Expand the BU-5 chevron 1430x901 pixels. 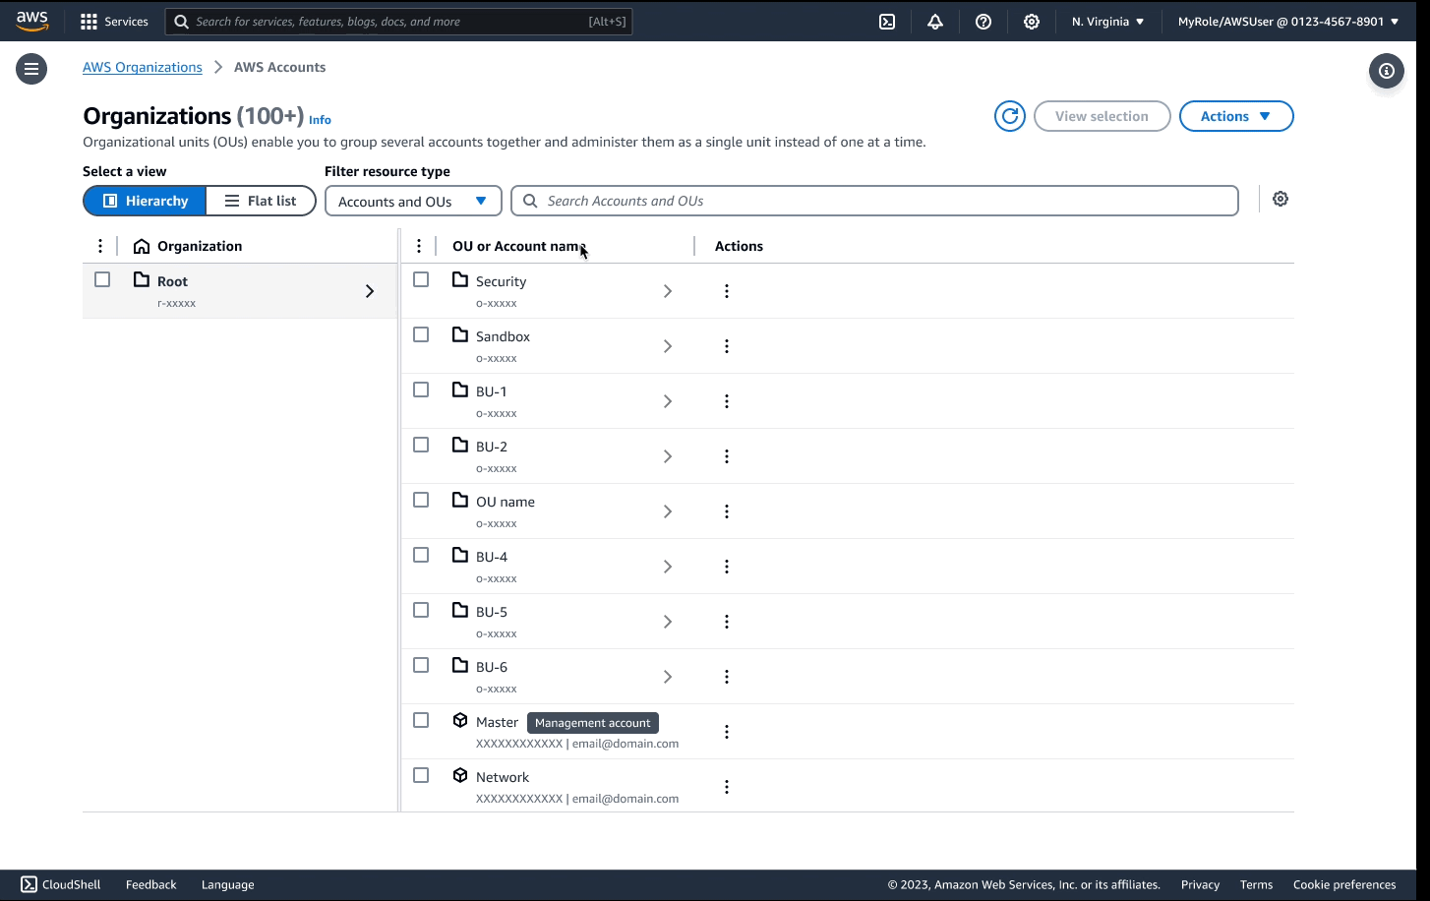click(668, 622)
